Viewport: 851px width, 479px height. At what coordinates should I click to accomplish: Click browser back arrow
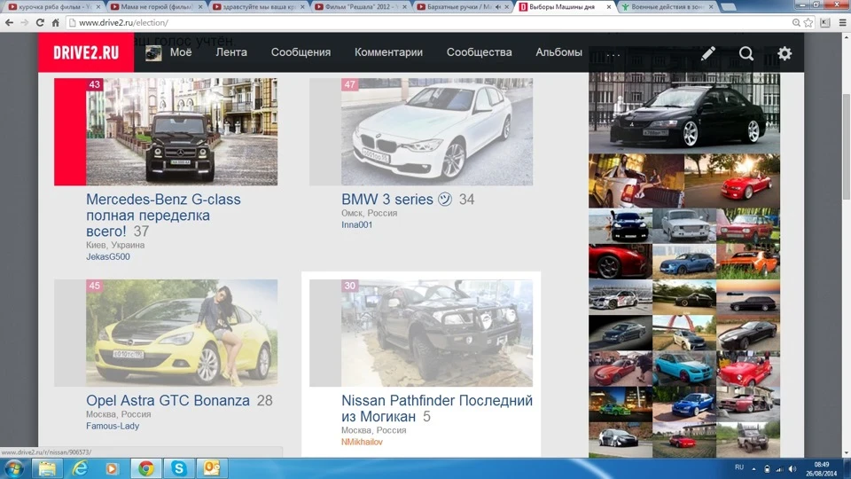click(x=9, y=23)
